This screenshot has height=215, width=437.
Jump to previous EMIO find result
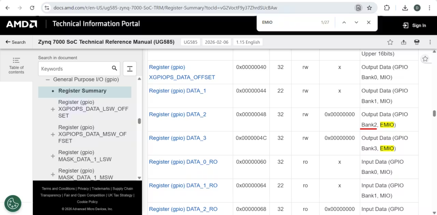coord(344,22)
